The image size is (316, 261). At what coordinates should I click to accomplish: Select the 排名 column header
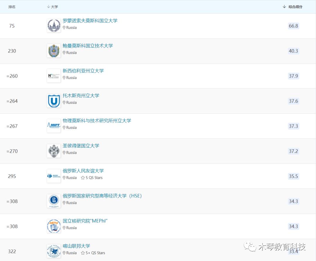point(12,7)
